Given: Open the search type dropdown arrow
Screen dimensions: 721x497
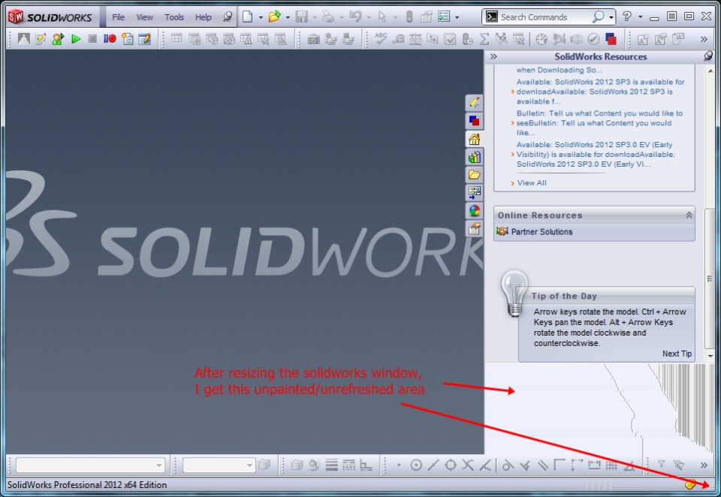Looking at the screenshot, I should 611,17.
